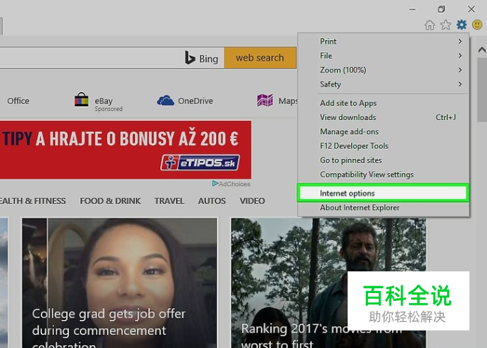Open the Ranking 2017's movies article
The width and height of the screenshot is (487, 348).
pyautogui.click(x=328, y=283)
